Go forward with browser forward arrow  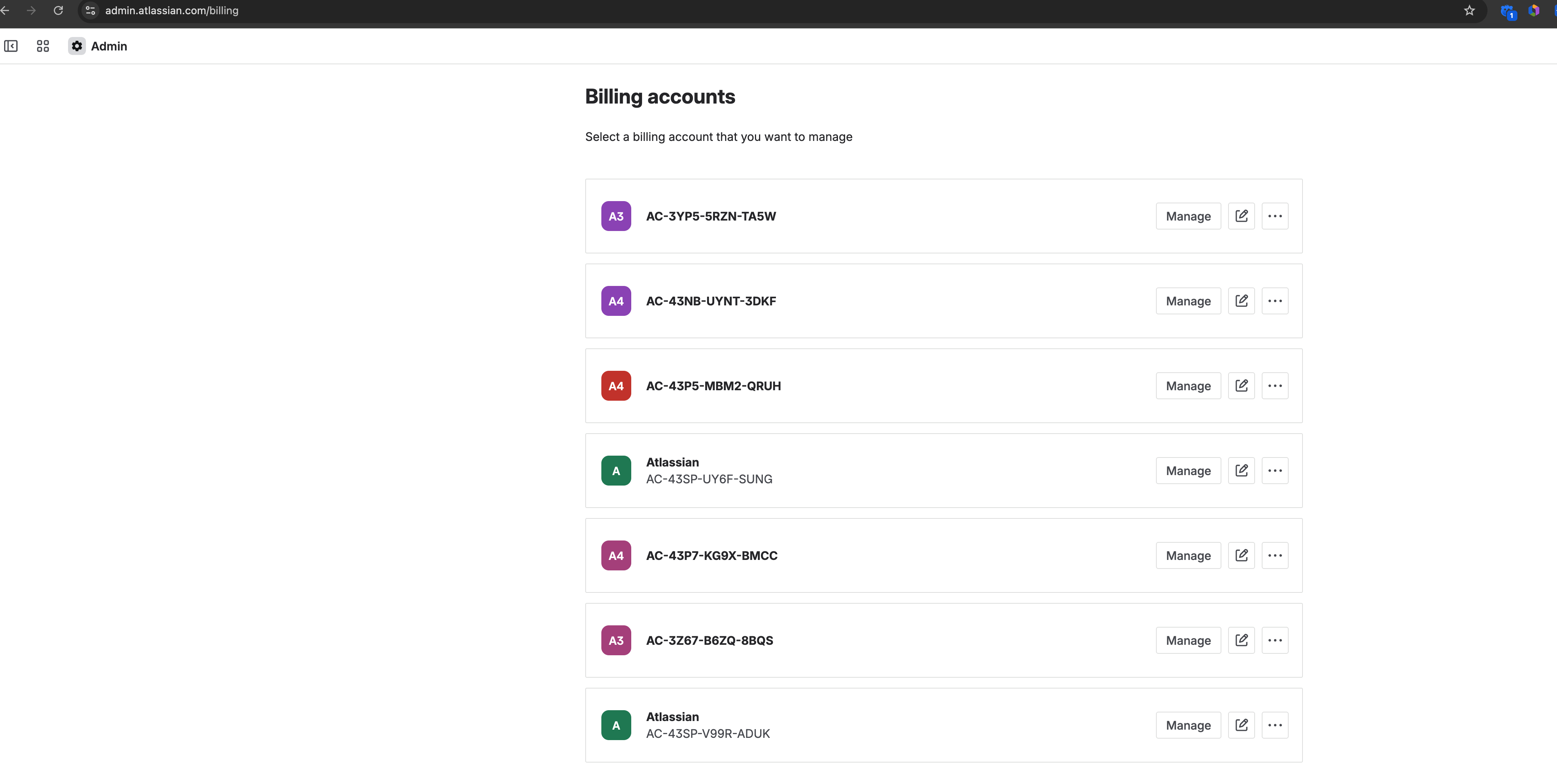[31, 10]
